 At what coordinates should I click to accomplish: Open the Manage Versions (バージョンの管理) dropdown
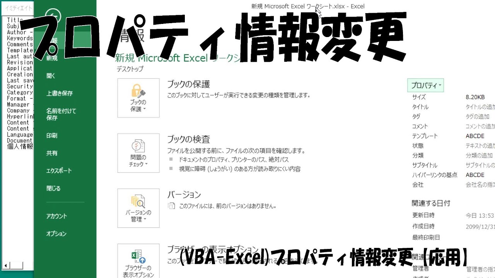click(x=138, y=208)
